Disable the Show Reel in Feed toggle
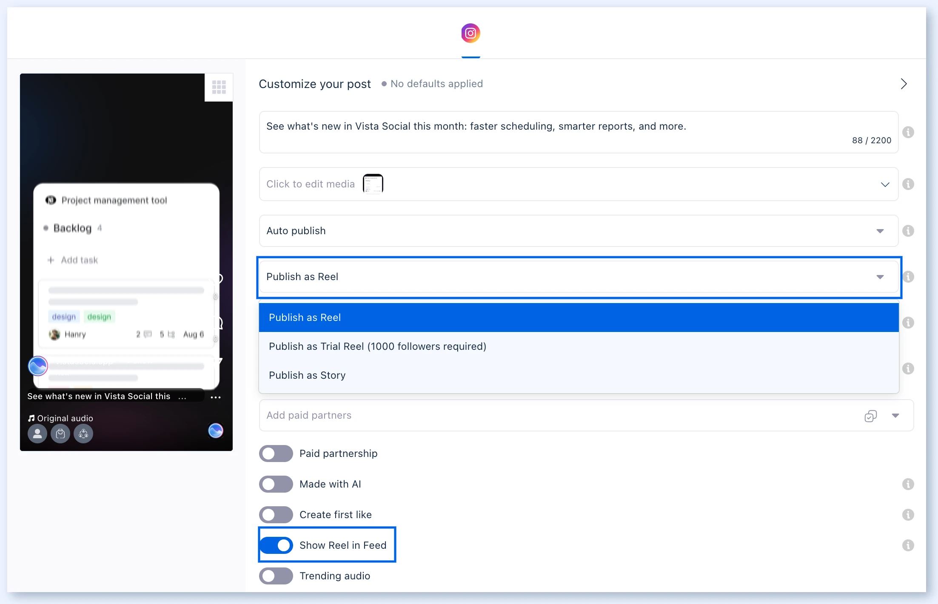Image resolution: width=938 pixels, height=604 pixels. point(276,545)
